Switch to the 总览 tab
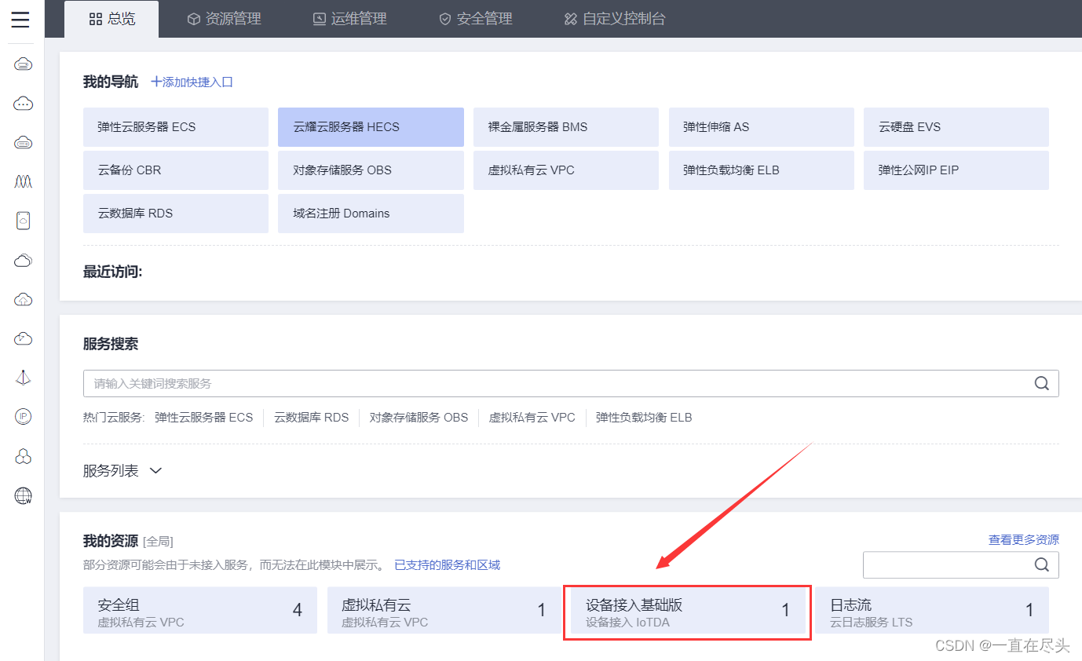Viewport: 1082px width, 661px height. click(111, 19)
